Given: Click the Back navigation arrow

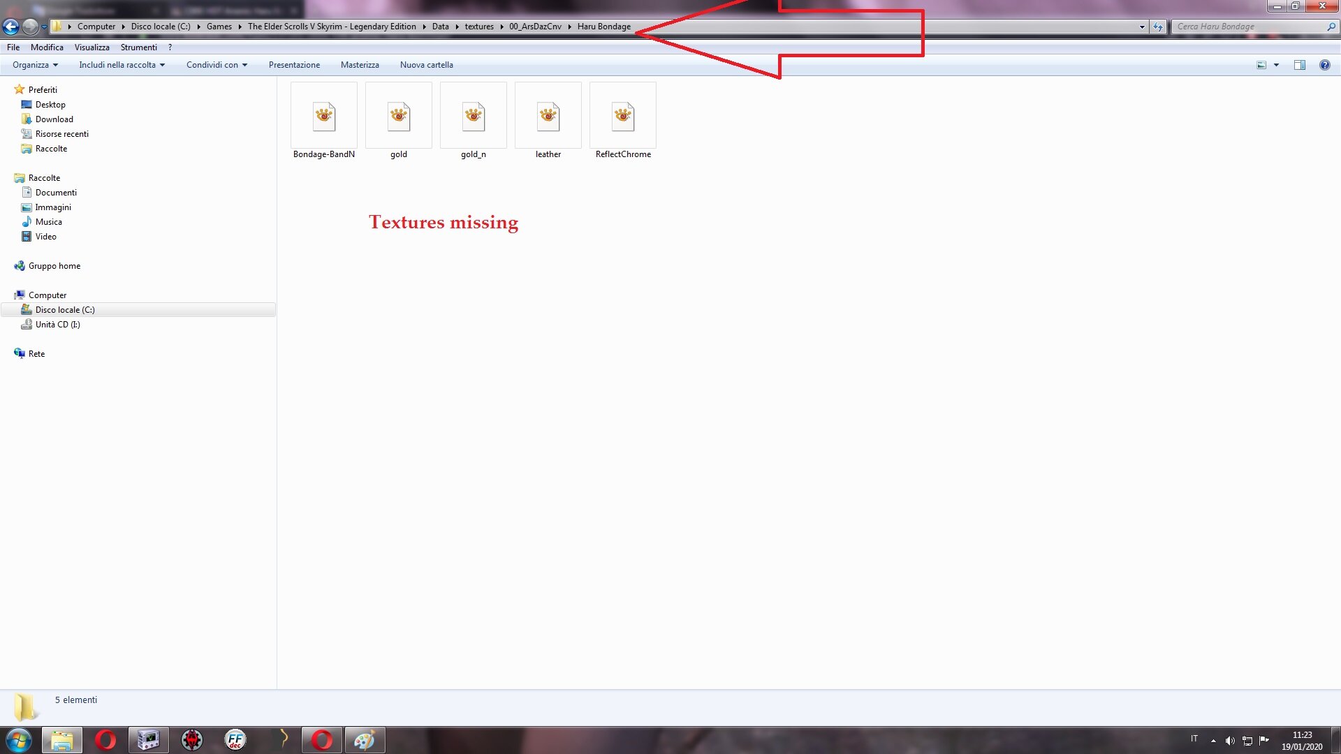Looking at the screenshot, I should click(x=10, y=27).
